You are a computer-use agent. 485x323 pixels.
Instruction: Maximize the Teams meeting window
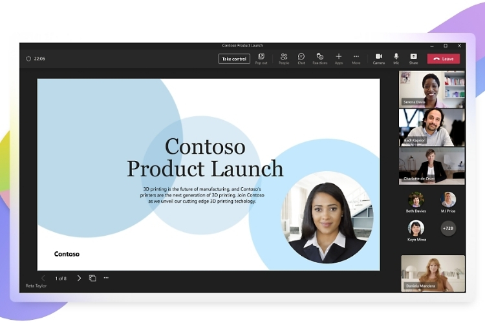click(x=446, y=46)
